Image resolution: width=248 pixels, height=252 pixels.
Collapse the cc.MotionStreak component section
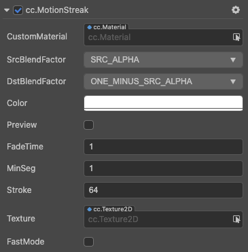[x=7, y=10]
